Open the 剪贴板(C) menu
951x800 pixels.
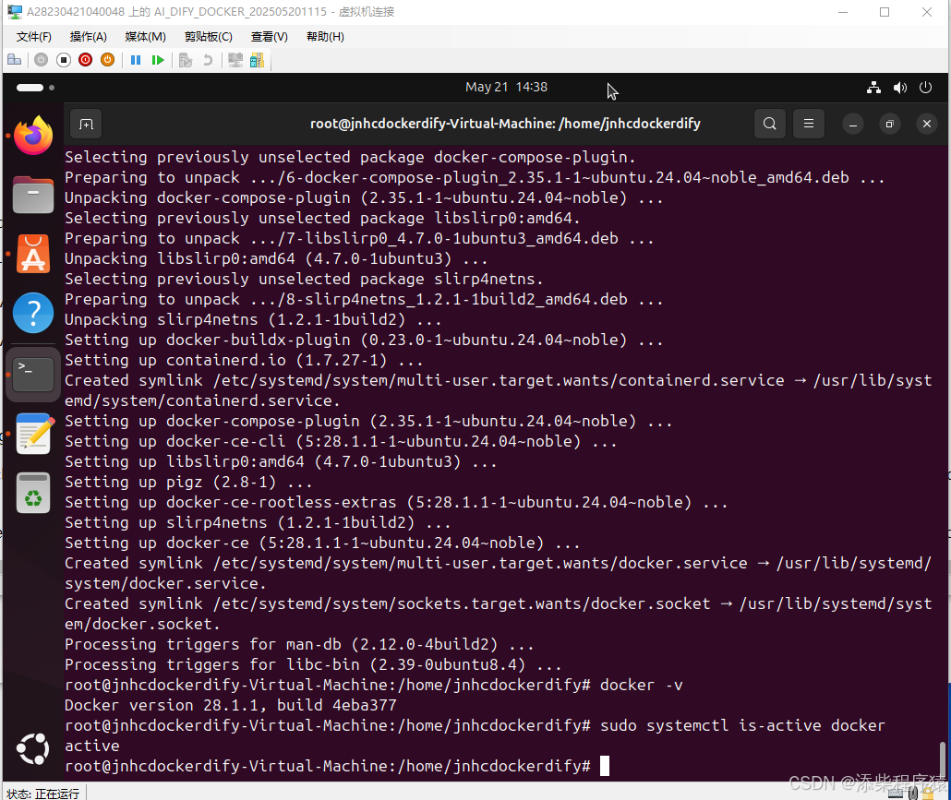209,37
